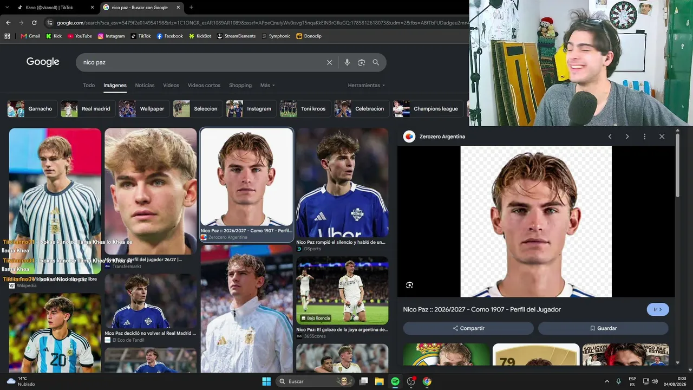Viewport: 693px width, 390px height.
Task: Show hidden system tray icons chevron
Action: coord(607,381)
